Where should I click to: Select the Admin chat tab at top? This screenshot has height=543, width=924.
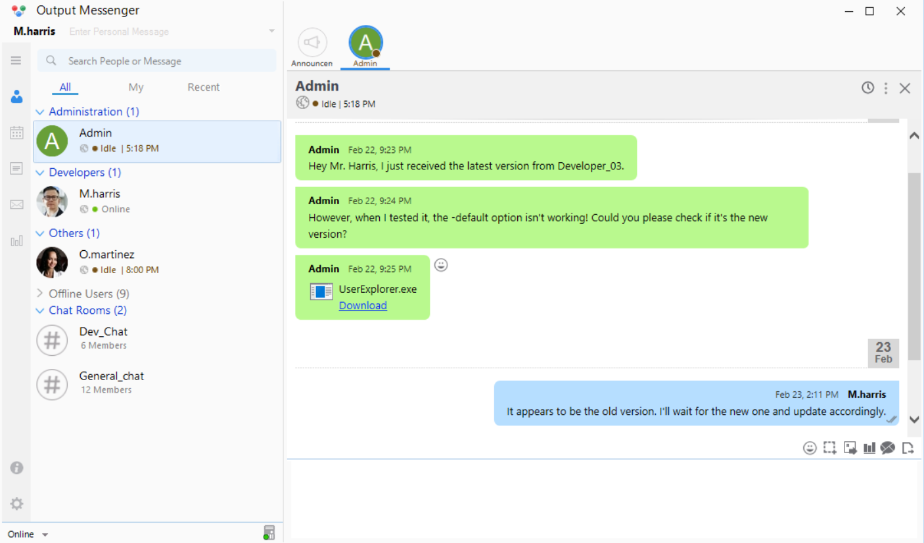tap(365, 47)
